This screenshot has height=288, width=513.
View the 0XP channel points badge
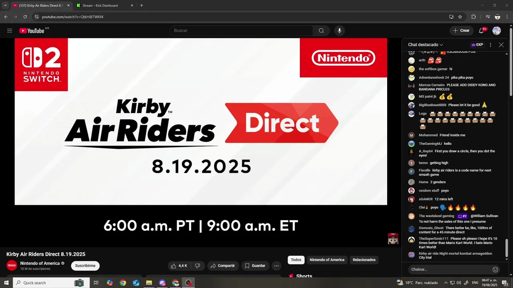pos(477,45)
